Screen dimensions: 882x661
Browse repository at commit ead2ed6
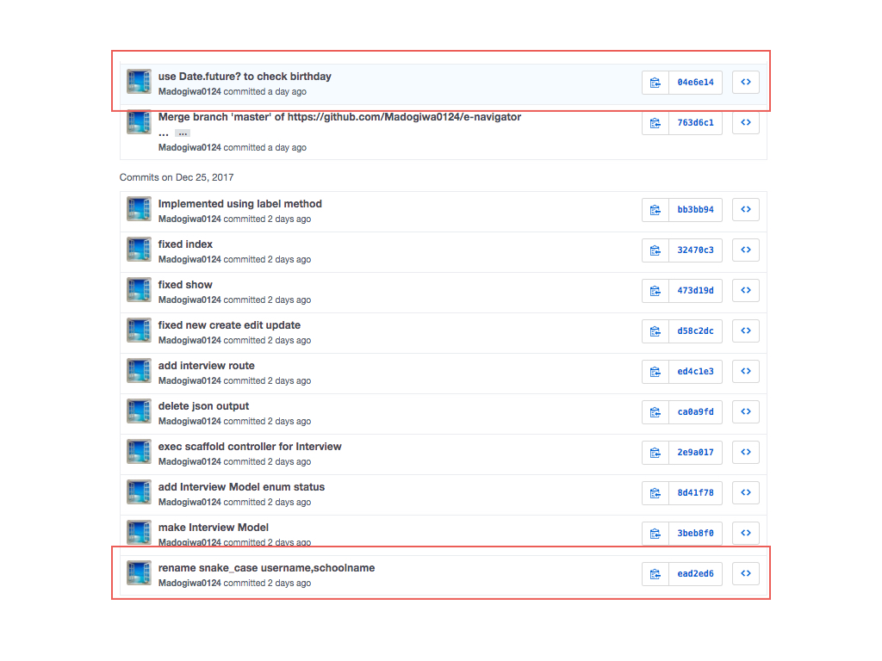point(746,574)
